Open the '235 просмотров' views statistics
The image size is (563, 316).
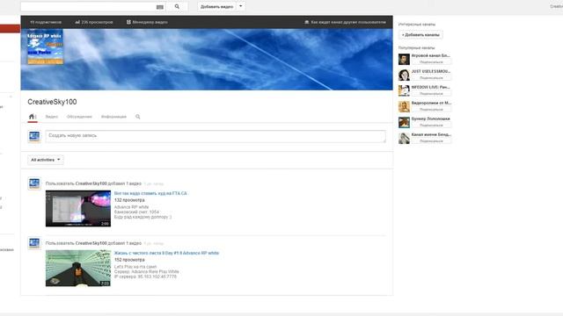[x=94, y=22]
